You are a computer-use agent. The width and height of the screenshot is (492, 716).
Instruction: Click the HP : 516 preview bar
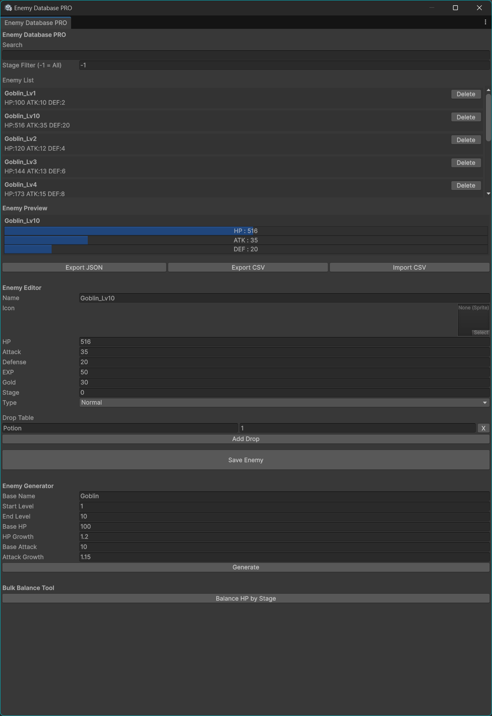pos(246,231)
